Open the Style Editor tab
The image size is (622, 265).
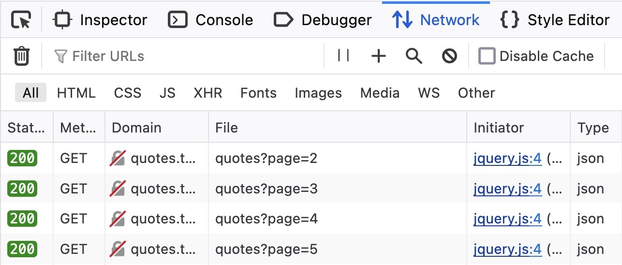[555, 20]
